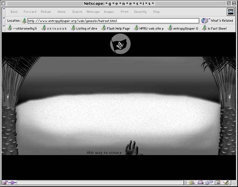Open Navigator from the component bar
The height and width of the screenshot is (187, 238).
tap(192, 182)
